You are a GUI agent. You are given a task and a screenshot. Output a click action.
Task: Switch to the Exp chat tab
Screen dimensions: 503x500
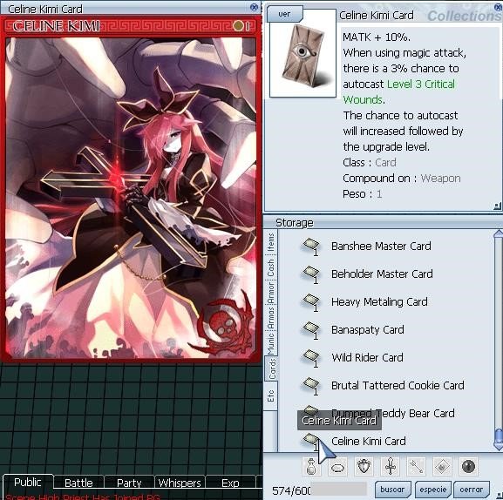point(230,483)
